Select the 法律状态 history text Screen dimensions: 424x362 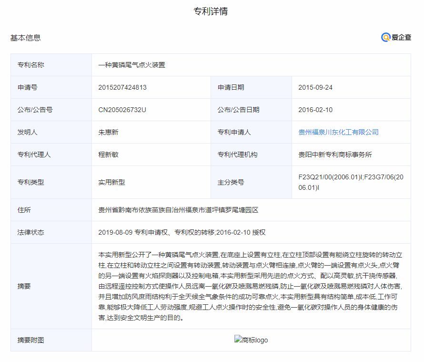pyautogui.click(x=182, y=232)
